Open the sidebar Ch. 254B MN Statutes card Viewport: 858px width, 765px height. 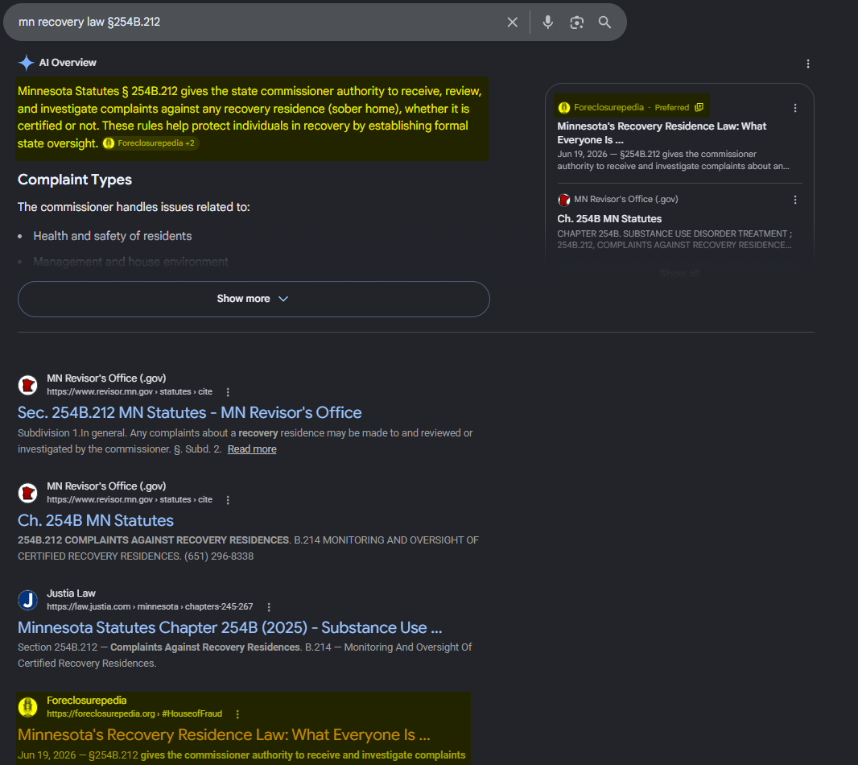pyautogui.click(x=609, y=219)
